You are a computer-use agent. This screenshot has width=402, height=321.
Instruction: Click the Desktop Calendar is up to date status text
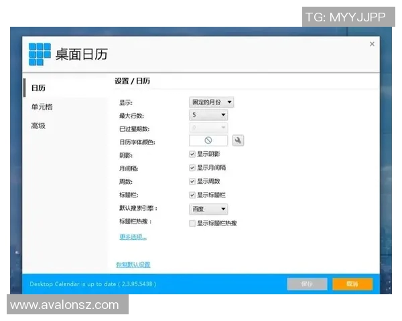coord(93,284)
